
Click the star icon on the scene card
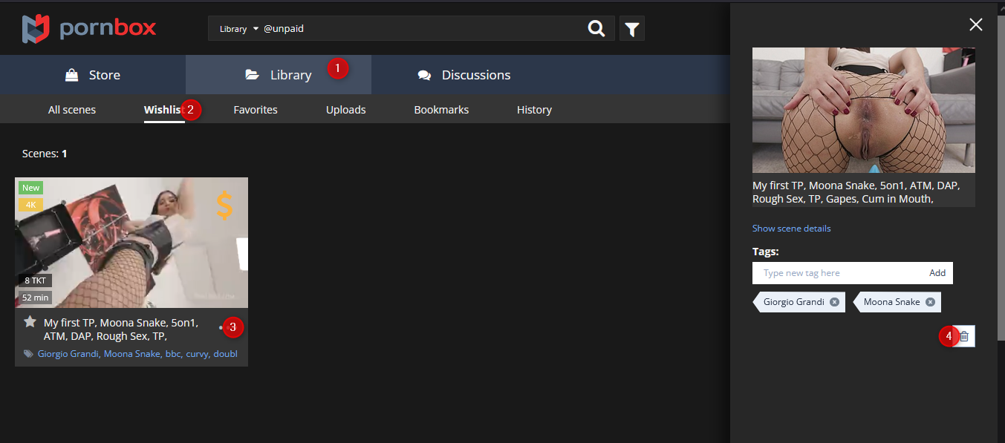[30, 322]
